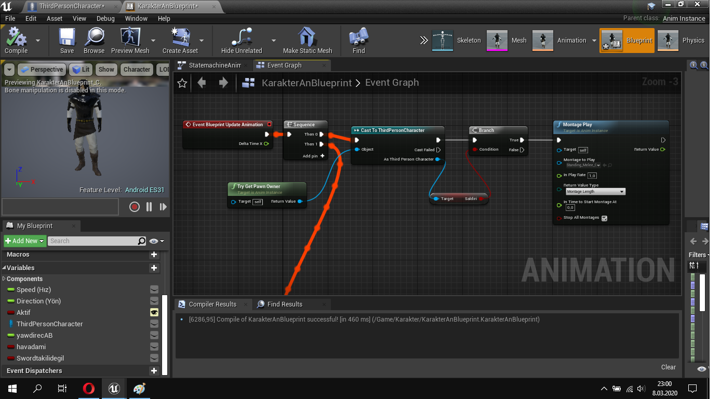This screenshot has height=399, width=720.
Task: Click the graph favorite star icon
Action: coord(182,83)
